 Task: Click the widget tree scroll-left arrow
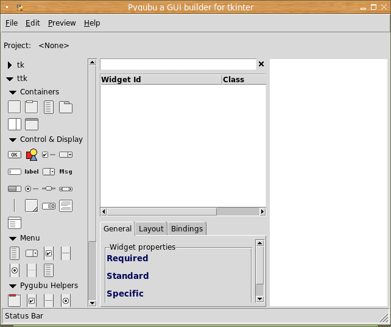(104, 211)
